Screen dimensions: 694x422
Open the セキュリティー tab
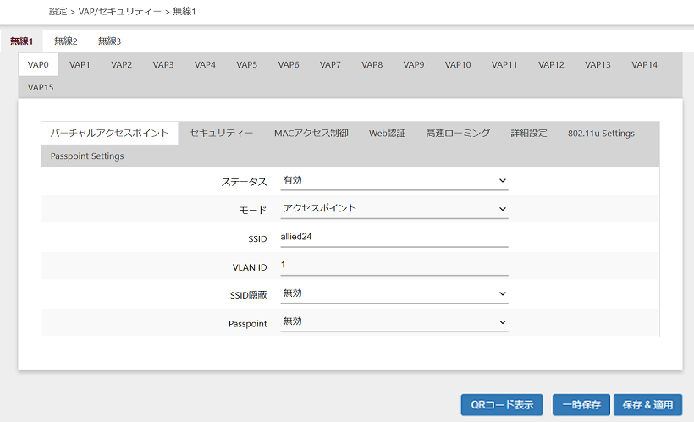[221, 134]
